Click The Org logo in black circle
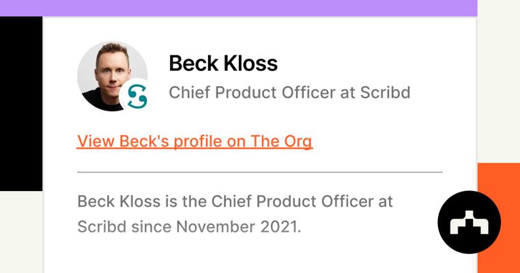Screen dimensions: 520x273 469,222
